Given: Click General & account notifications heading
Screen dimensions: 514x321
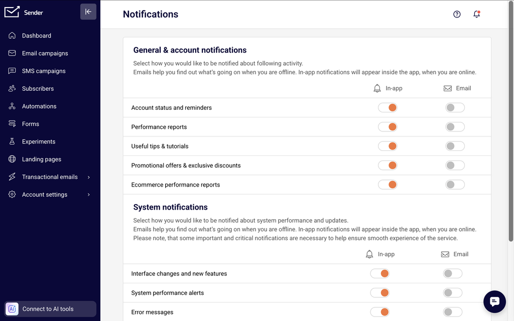Looking at the screenshot, I should coord(190,50).
